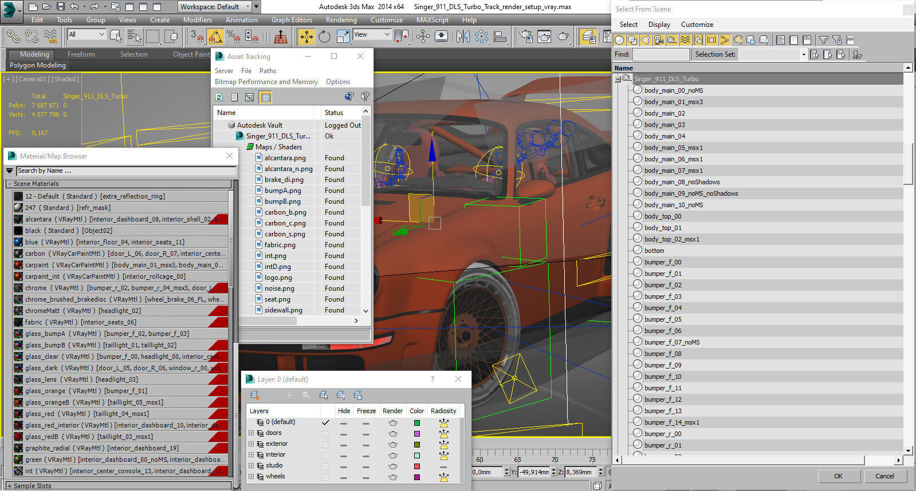The height and width of the screenshot is (491, 916).
Task: Undo the last action in title bar
Action: click(x=74, y=7)
